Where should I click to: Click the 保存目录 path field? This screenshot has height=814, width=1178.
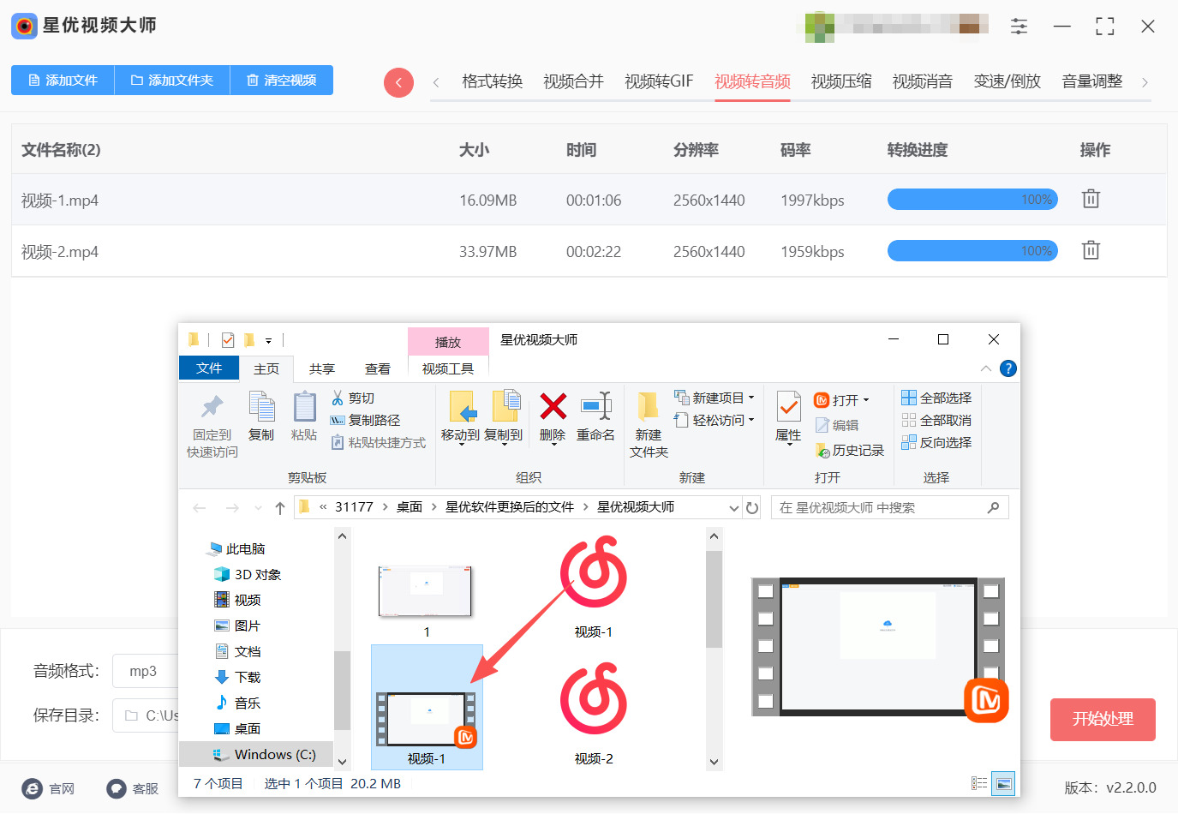pyautogui.click(x=146, y=715)
